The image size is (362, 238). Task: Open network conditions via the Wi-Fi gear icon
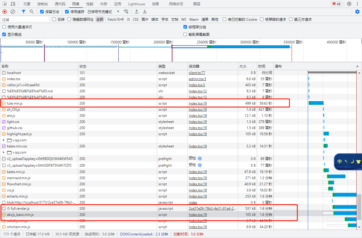pyautogui.click(x=126, y=12)
